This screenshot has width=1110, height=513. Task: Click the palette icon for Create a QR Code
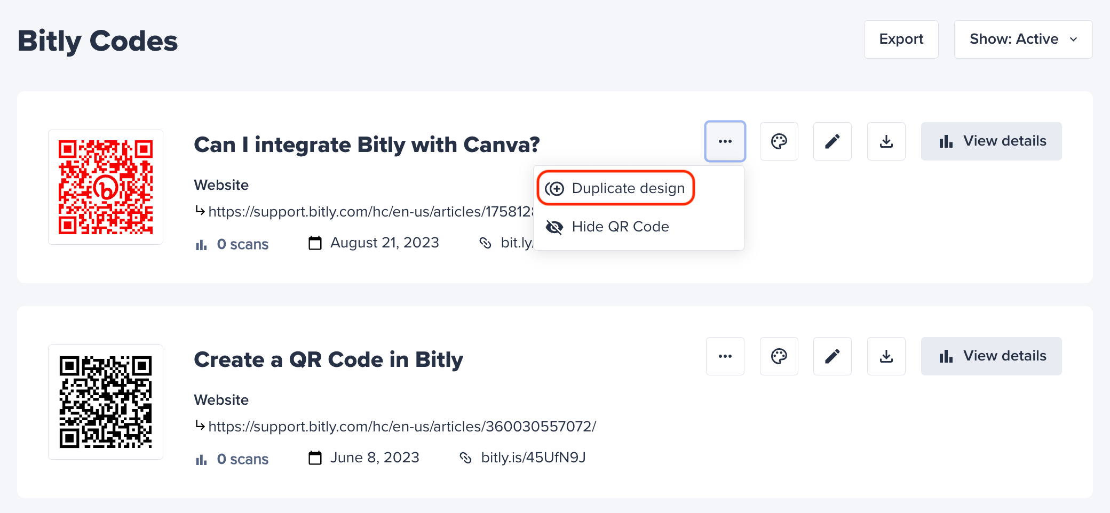(779, 356)
